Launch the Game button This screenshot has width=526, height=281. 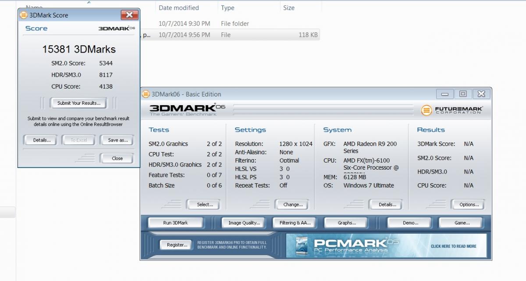(x=462, y=223)
